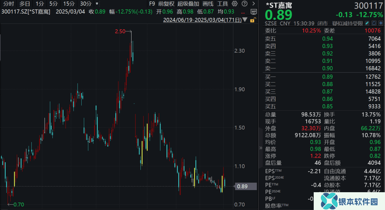This screenshot has width=385, height=210.
Task: Click EPS TTM value -2.21
Action: point(314,171)
